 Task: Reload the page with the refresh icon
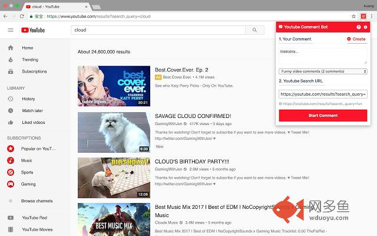point(22,16)
